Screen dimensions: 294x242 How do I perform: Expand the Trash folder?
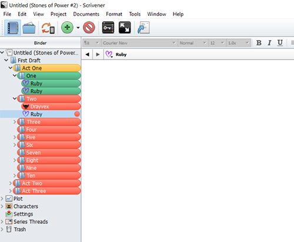[2, 229]
